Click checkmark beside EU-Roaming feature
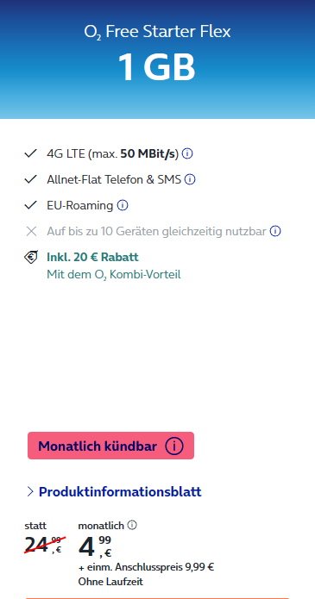315x599 pixels. click(x=30, y=205)
